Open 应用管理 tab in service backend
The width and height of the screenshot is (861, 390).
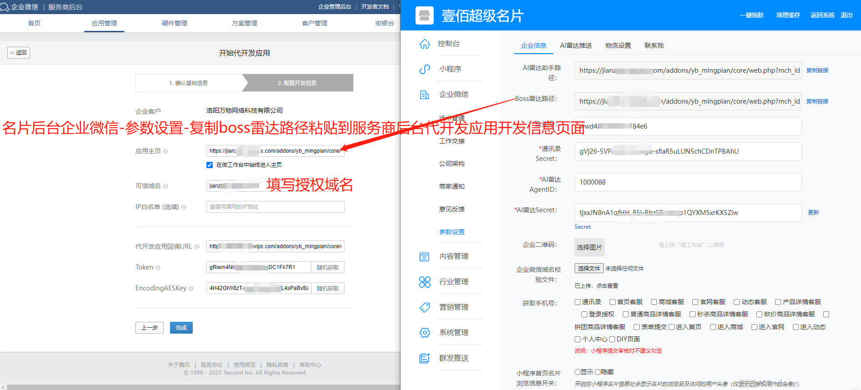[104, 23]
